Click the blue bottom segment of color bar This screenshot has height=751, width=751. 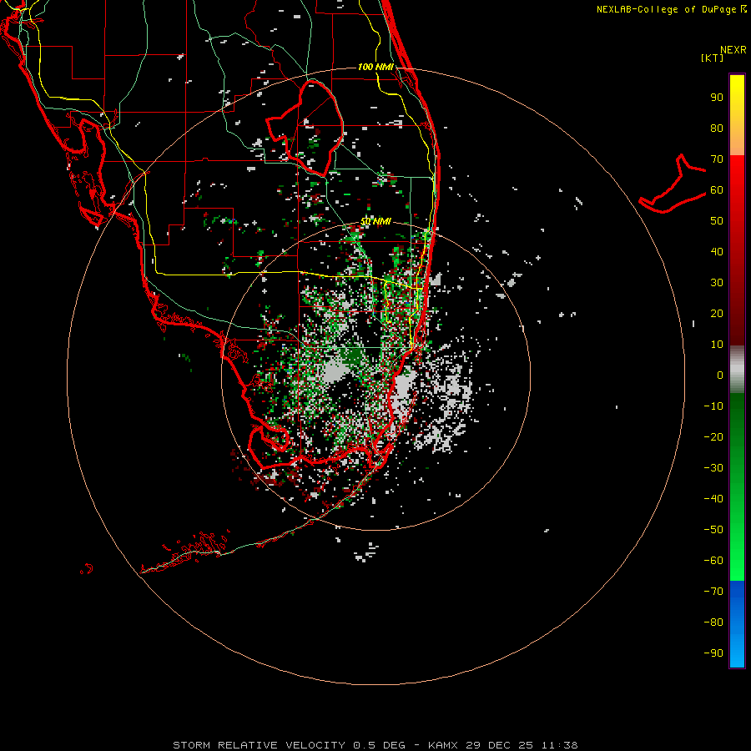pyautogui.click(x=737, y=624)
